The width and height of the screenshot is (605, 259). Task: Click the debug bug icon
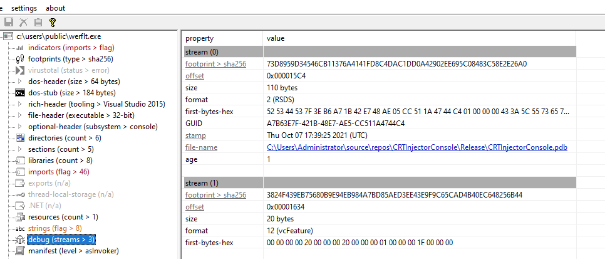(20, 240)
